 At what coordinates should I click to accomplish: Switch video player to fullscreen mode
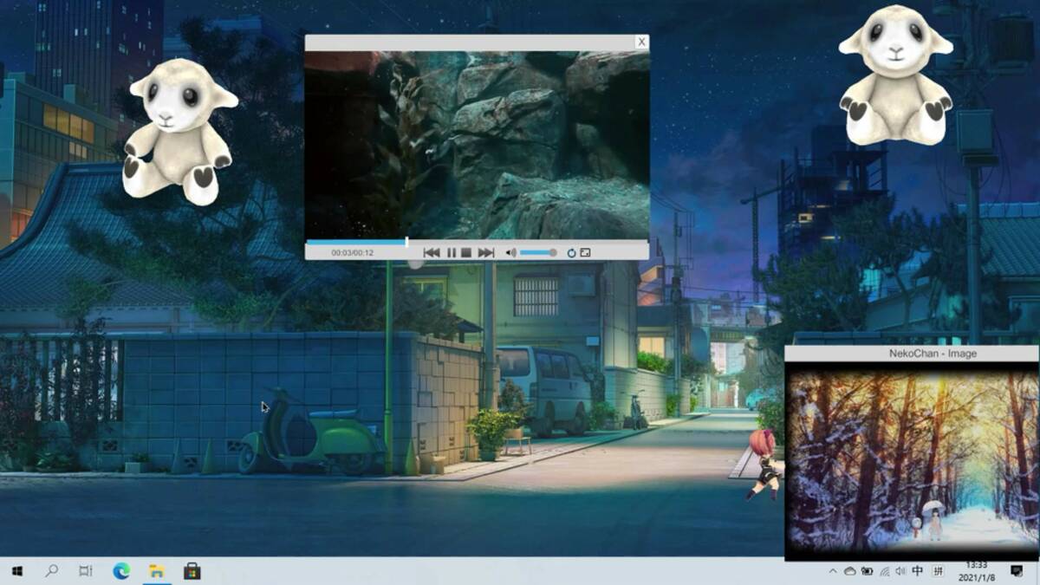click(585, 252)
